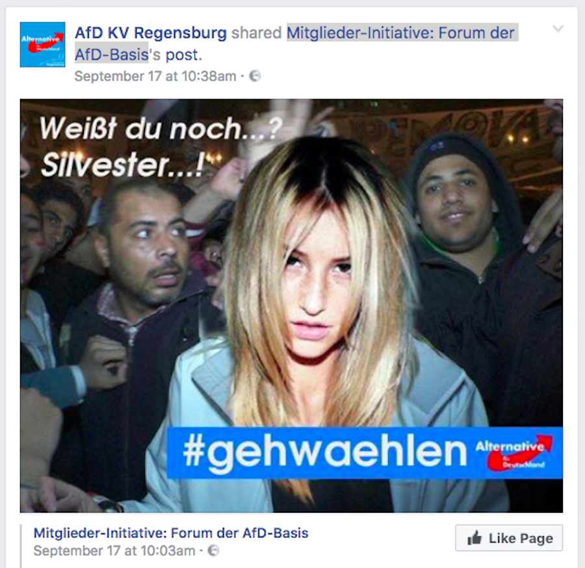Screen dimensions: 585x568
Task: Click the "Weißt du noch...?" caption in the image
Action: pyautogui.click(x=161, y=129)
